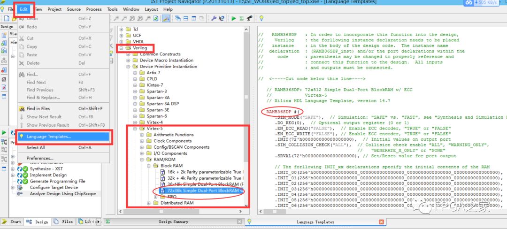
Task: Expand the Common Constructs folder
Action: coord(128,54)
